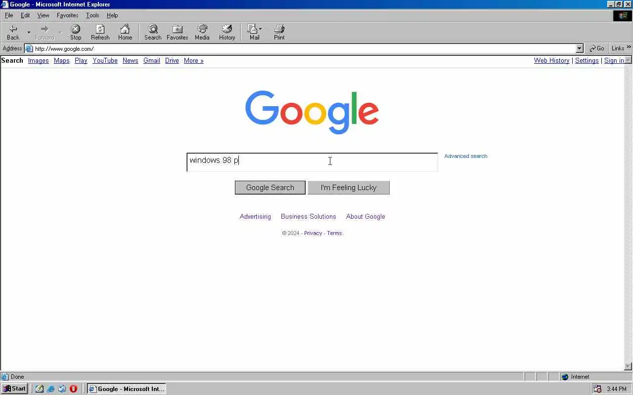Open the File menu

(x=9, y=15)
